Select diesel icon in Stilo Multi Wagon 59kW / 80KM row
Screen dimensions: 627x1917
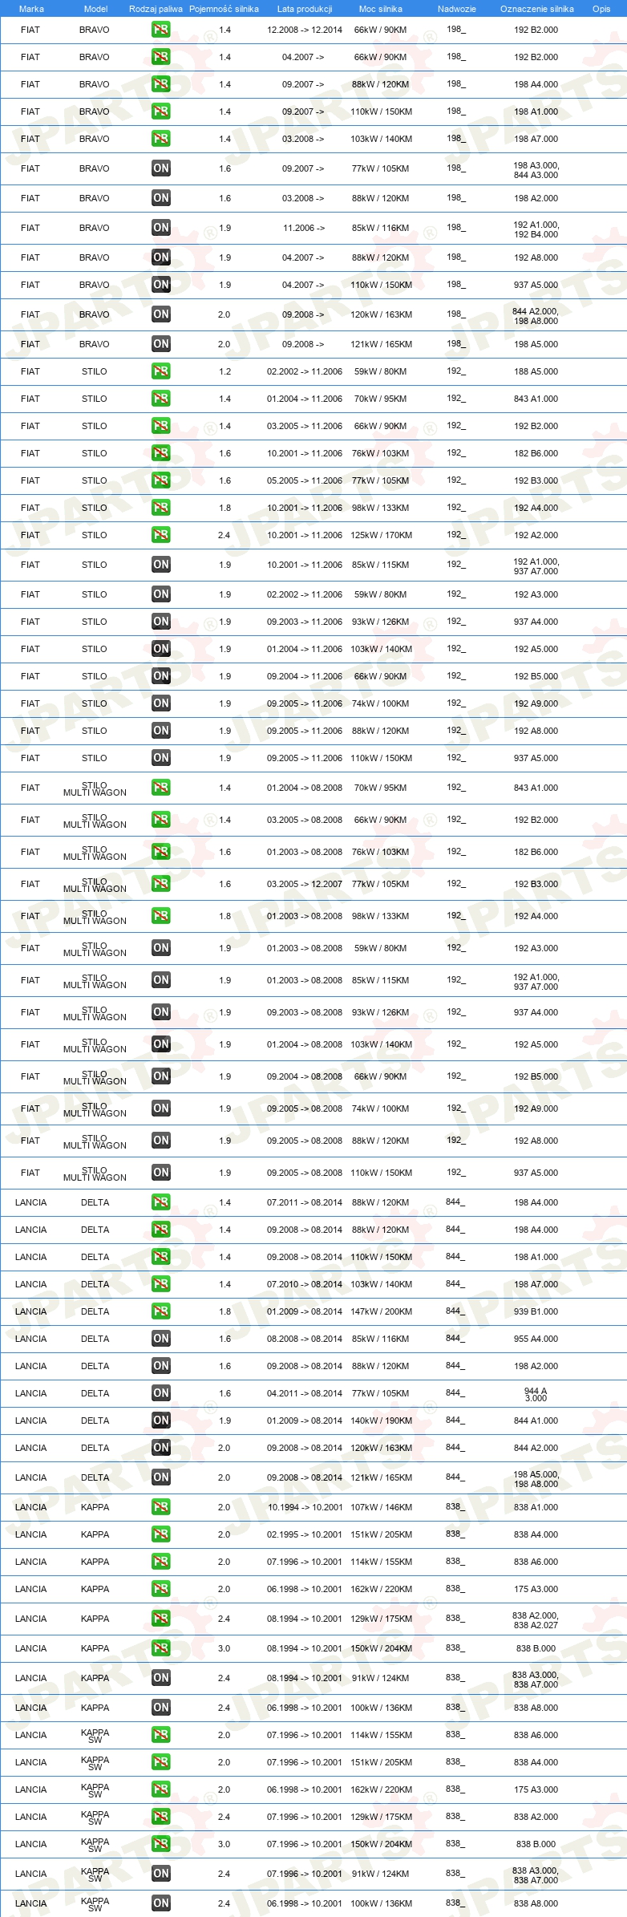tap(160, 948)
